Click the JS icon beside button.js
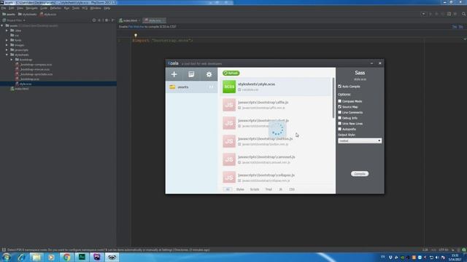The height and width of the screenshot is (262, 467). (229, 141)
